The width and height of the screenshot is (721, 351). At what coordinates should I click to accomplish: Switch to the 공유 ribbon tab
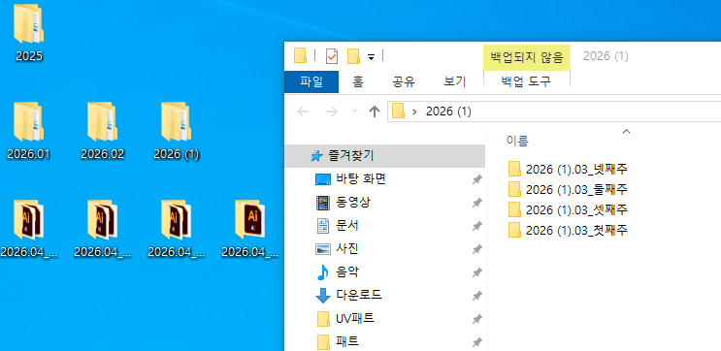[x=404, y=81]
